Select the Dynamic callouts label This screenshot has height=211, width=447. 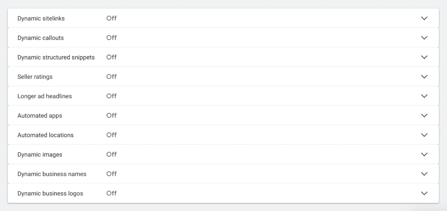click(x=40, y=38)
